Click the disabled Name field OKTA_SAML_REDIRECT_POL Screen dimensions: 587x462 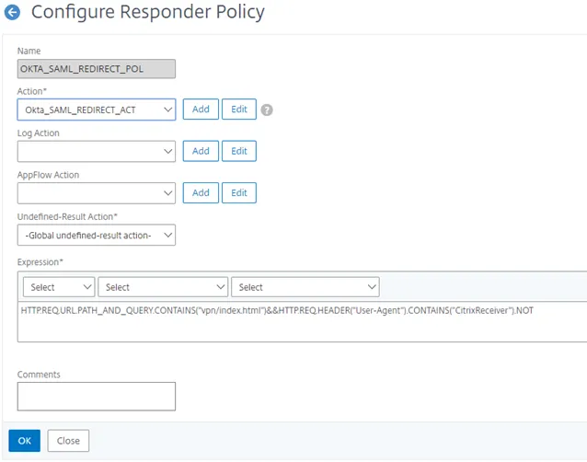point(96,68)
